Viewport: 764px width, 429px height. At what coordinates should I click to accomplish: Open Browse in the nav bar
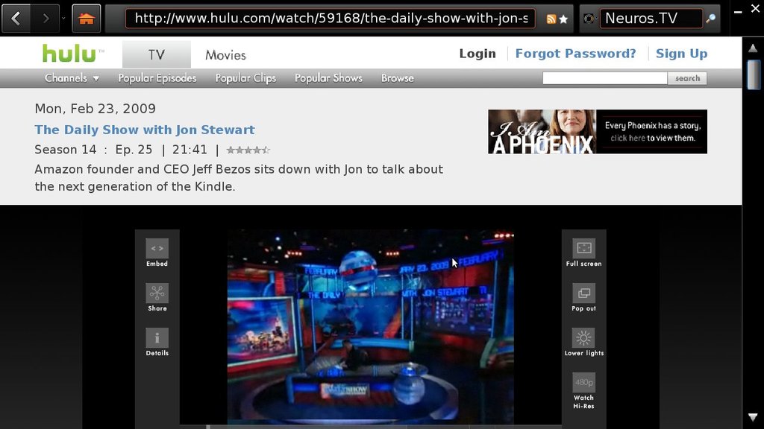click(397, 77)
